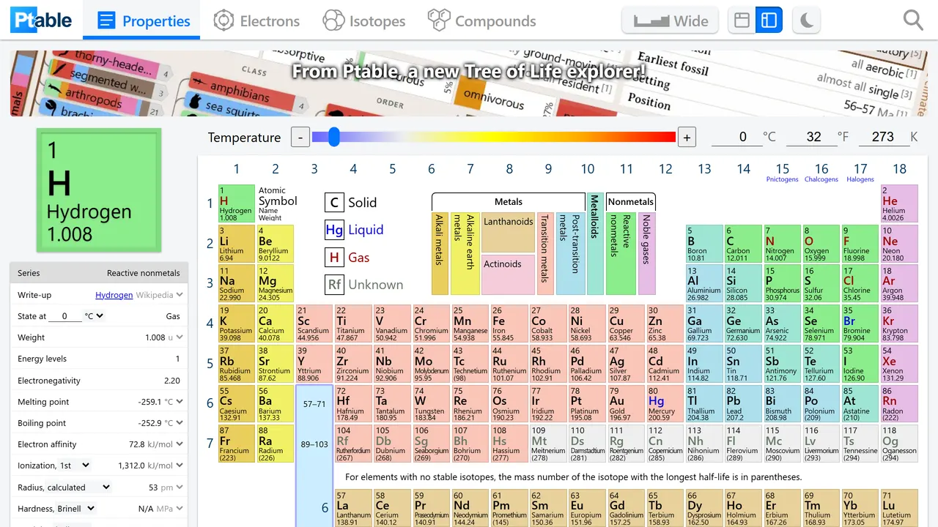Image resolution: width=938 pixels, height=527 pixels.
Task: Open the Hydrogen Wikipedia write-up link
Action: tap(114, 295)
